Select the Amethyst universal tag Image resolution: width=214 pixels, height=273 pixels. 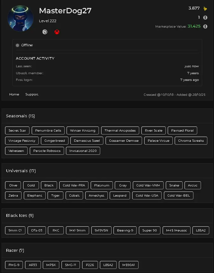tap(96, 195)
